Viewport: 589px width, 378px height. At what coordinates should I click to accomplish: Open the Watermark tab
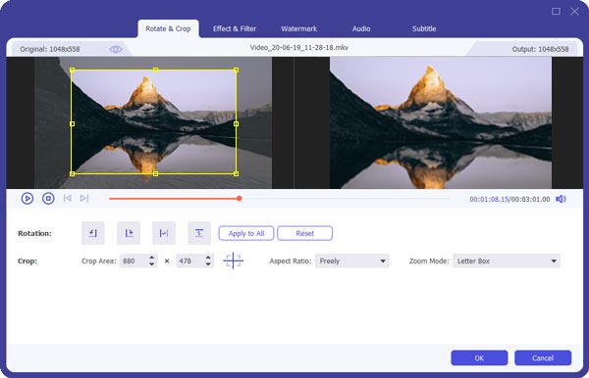(x=299, y=28)
